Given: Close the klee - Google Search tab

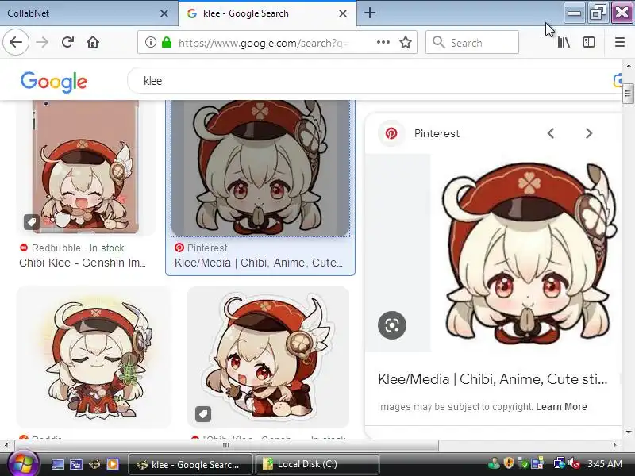Looking at the screenshot, I should coord(343,13).
